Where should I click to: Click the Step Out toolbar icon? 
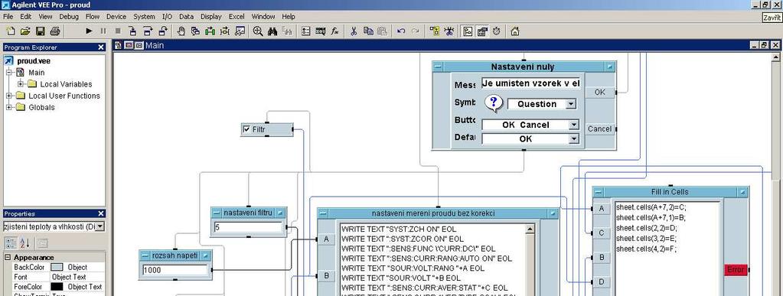pyautogui.click(x=164, y=31)
